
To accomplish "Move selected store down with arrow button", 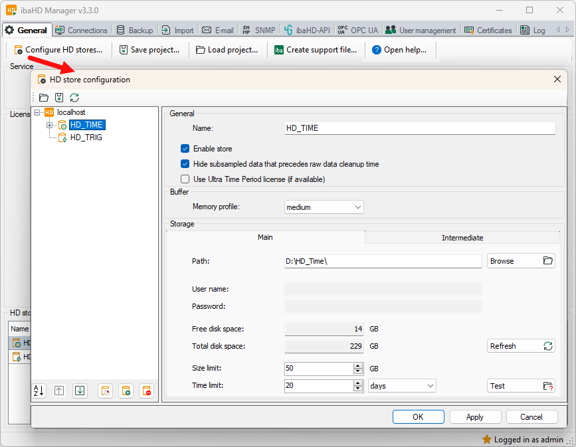I will (x=80, y=391).
